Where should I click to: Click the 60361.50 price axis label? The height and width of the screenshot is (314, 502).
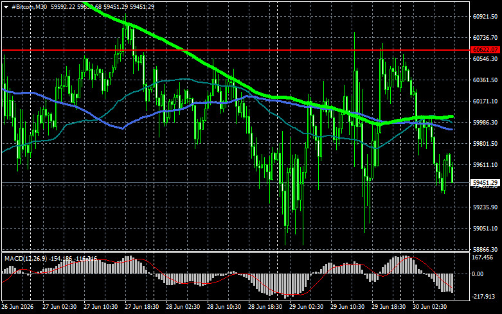click(x=485, y=80)
